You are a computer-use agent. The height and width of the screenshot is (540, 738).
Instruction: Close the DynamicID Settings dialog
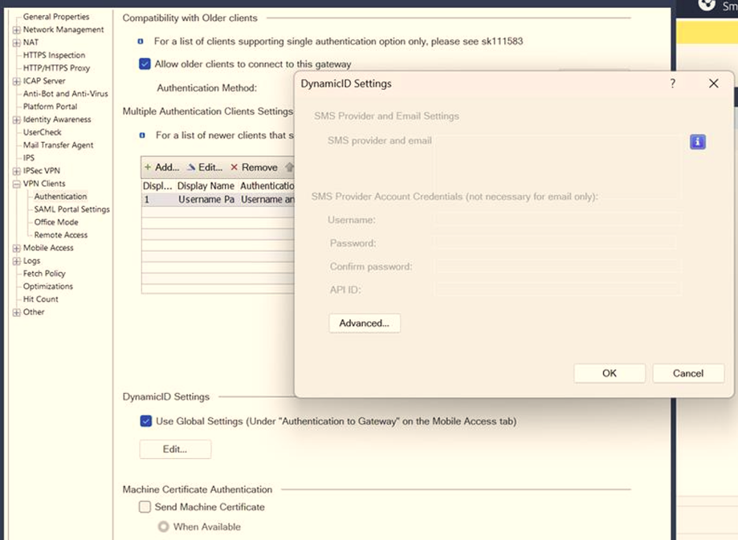(714, 83)
